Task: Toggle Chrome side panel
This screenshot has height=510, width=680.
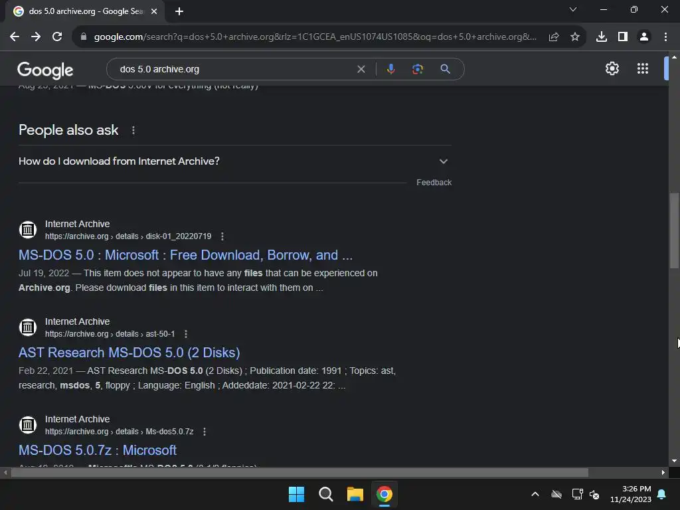Action: tap(623, 37)
